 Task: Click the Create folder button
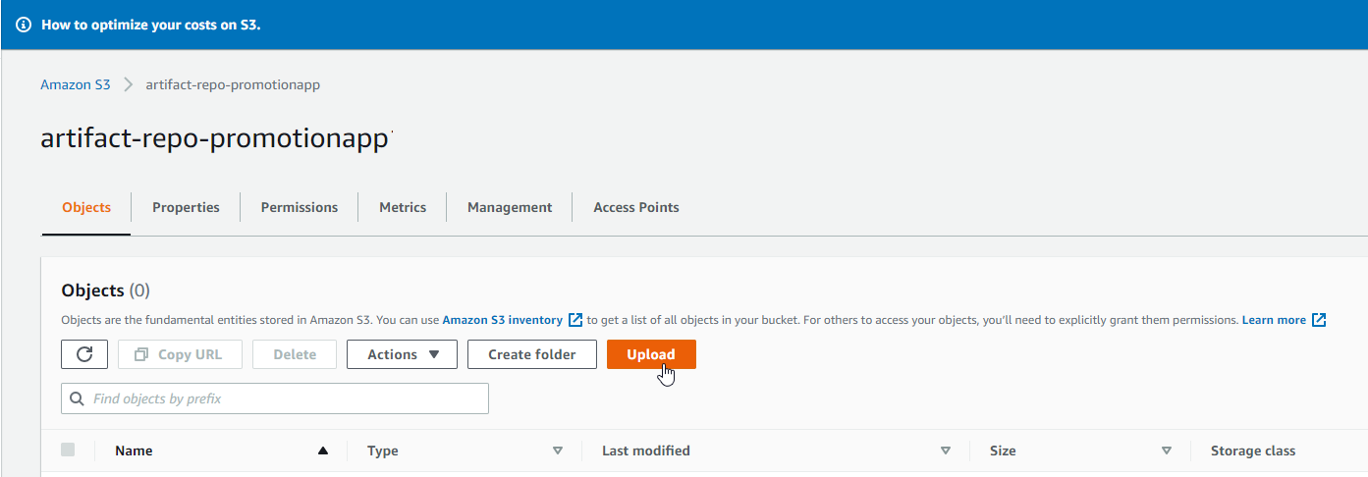click(x=532, y=354)
